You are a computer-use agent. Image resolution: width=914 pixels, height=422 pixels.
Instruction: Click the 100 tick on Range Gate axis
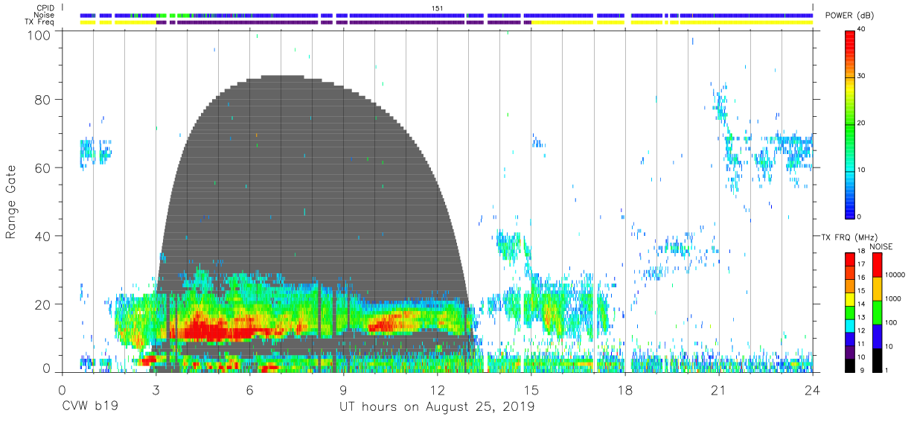41,34
